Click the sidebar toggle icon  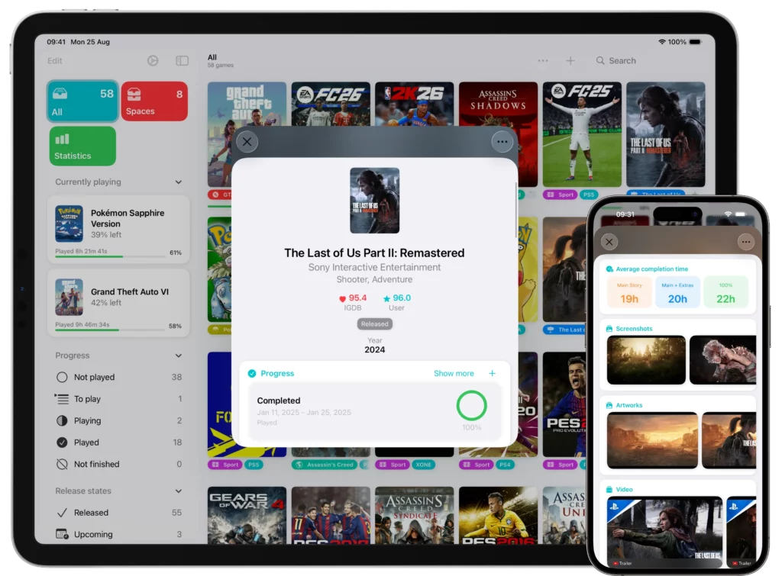click(182, 61)
